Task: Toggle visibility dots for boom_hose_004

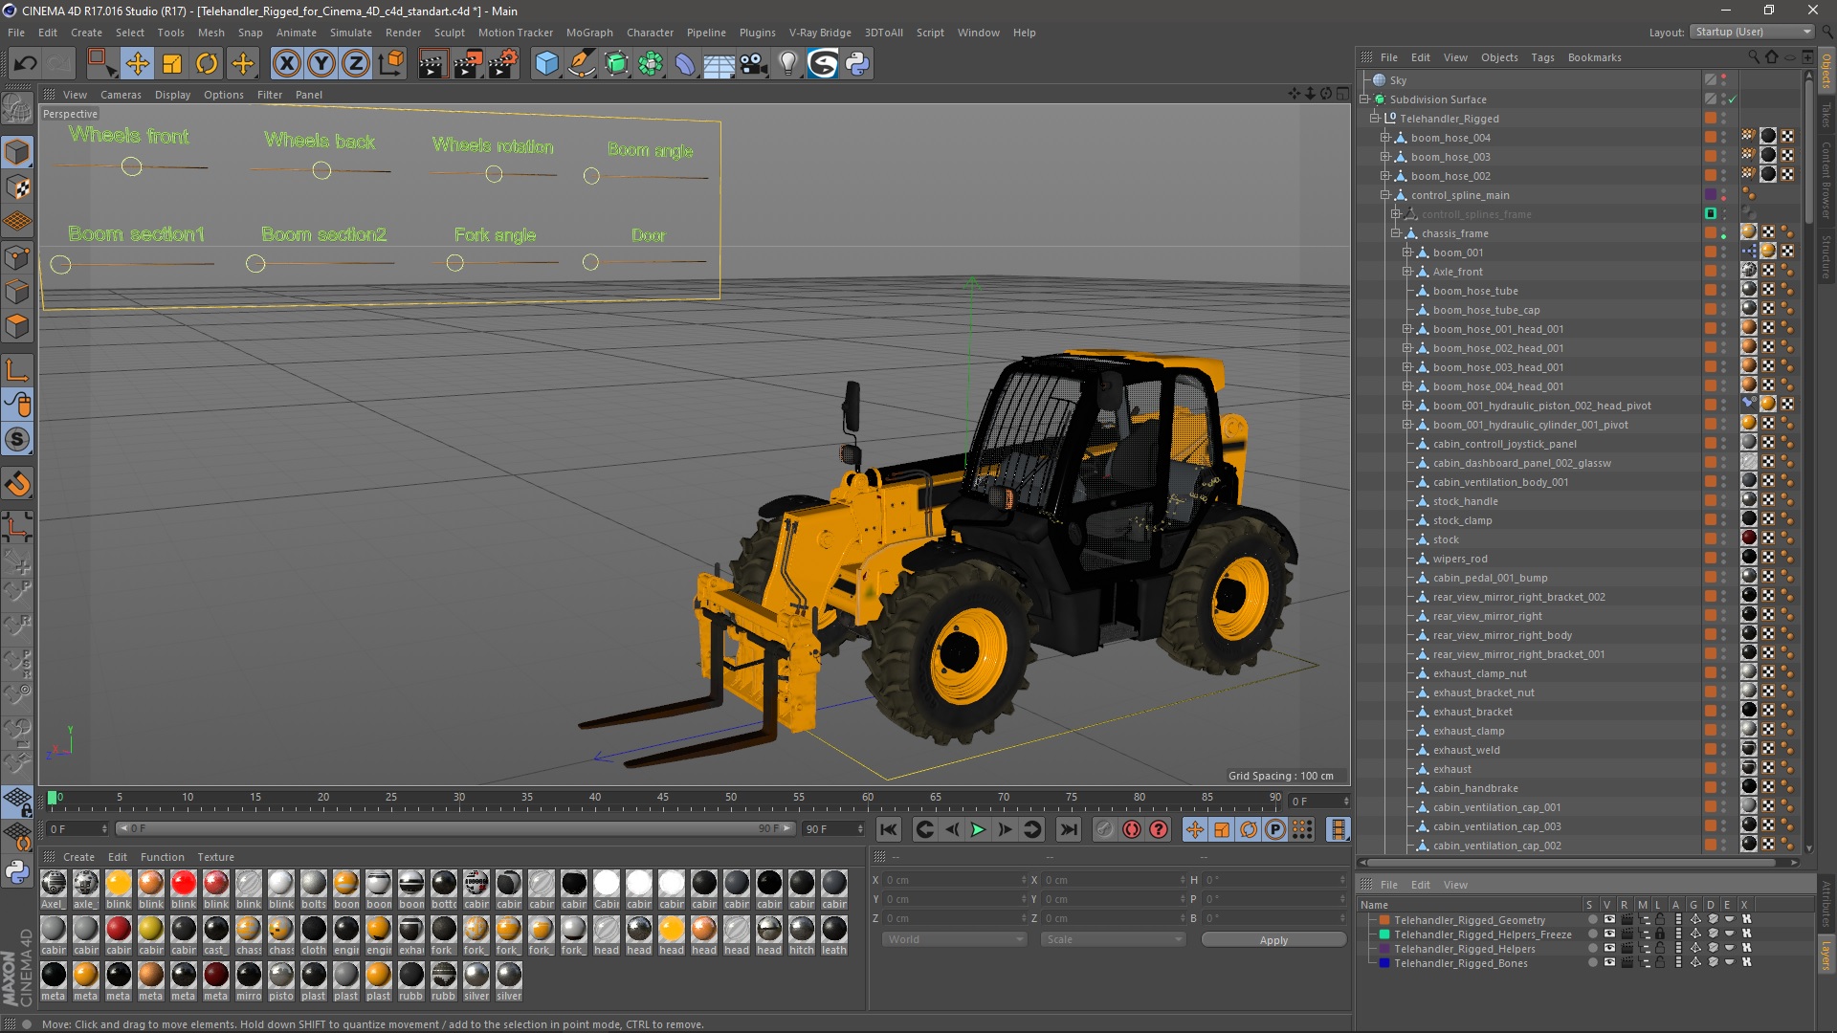Action: (x=1723, y=138)
